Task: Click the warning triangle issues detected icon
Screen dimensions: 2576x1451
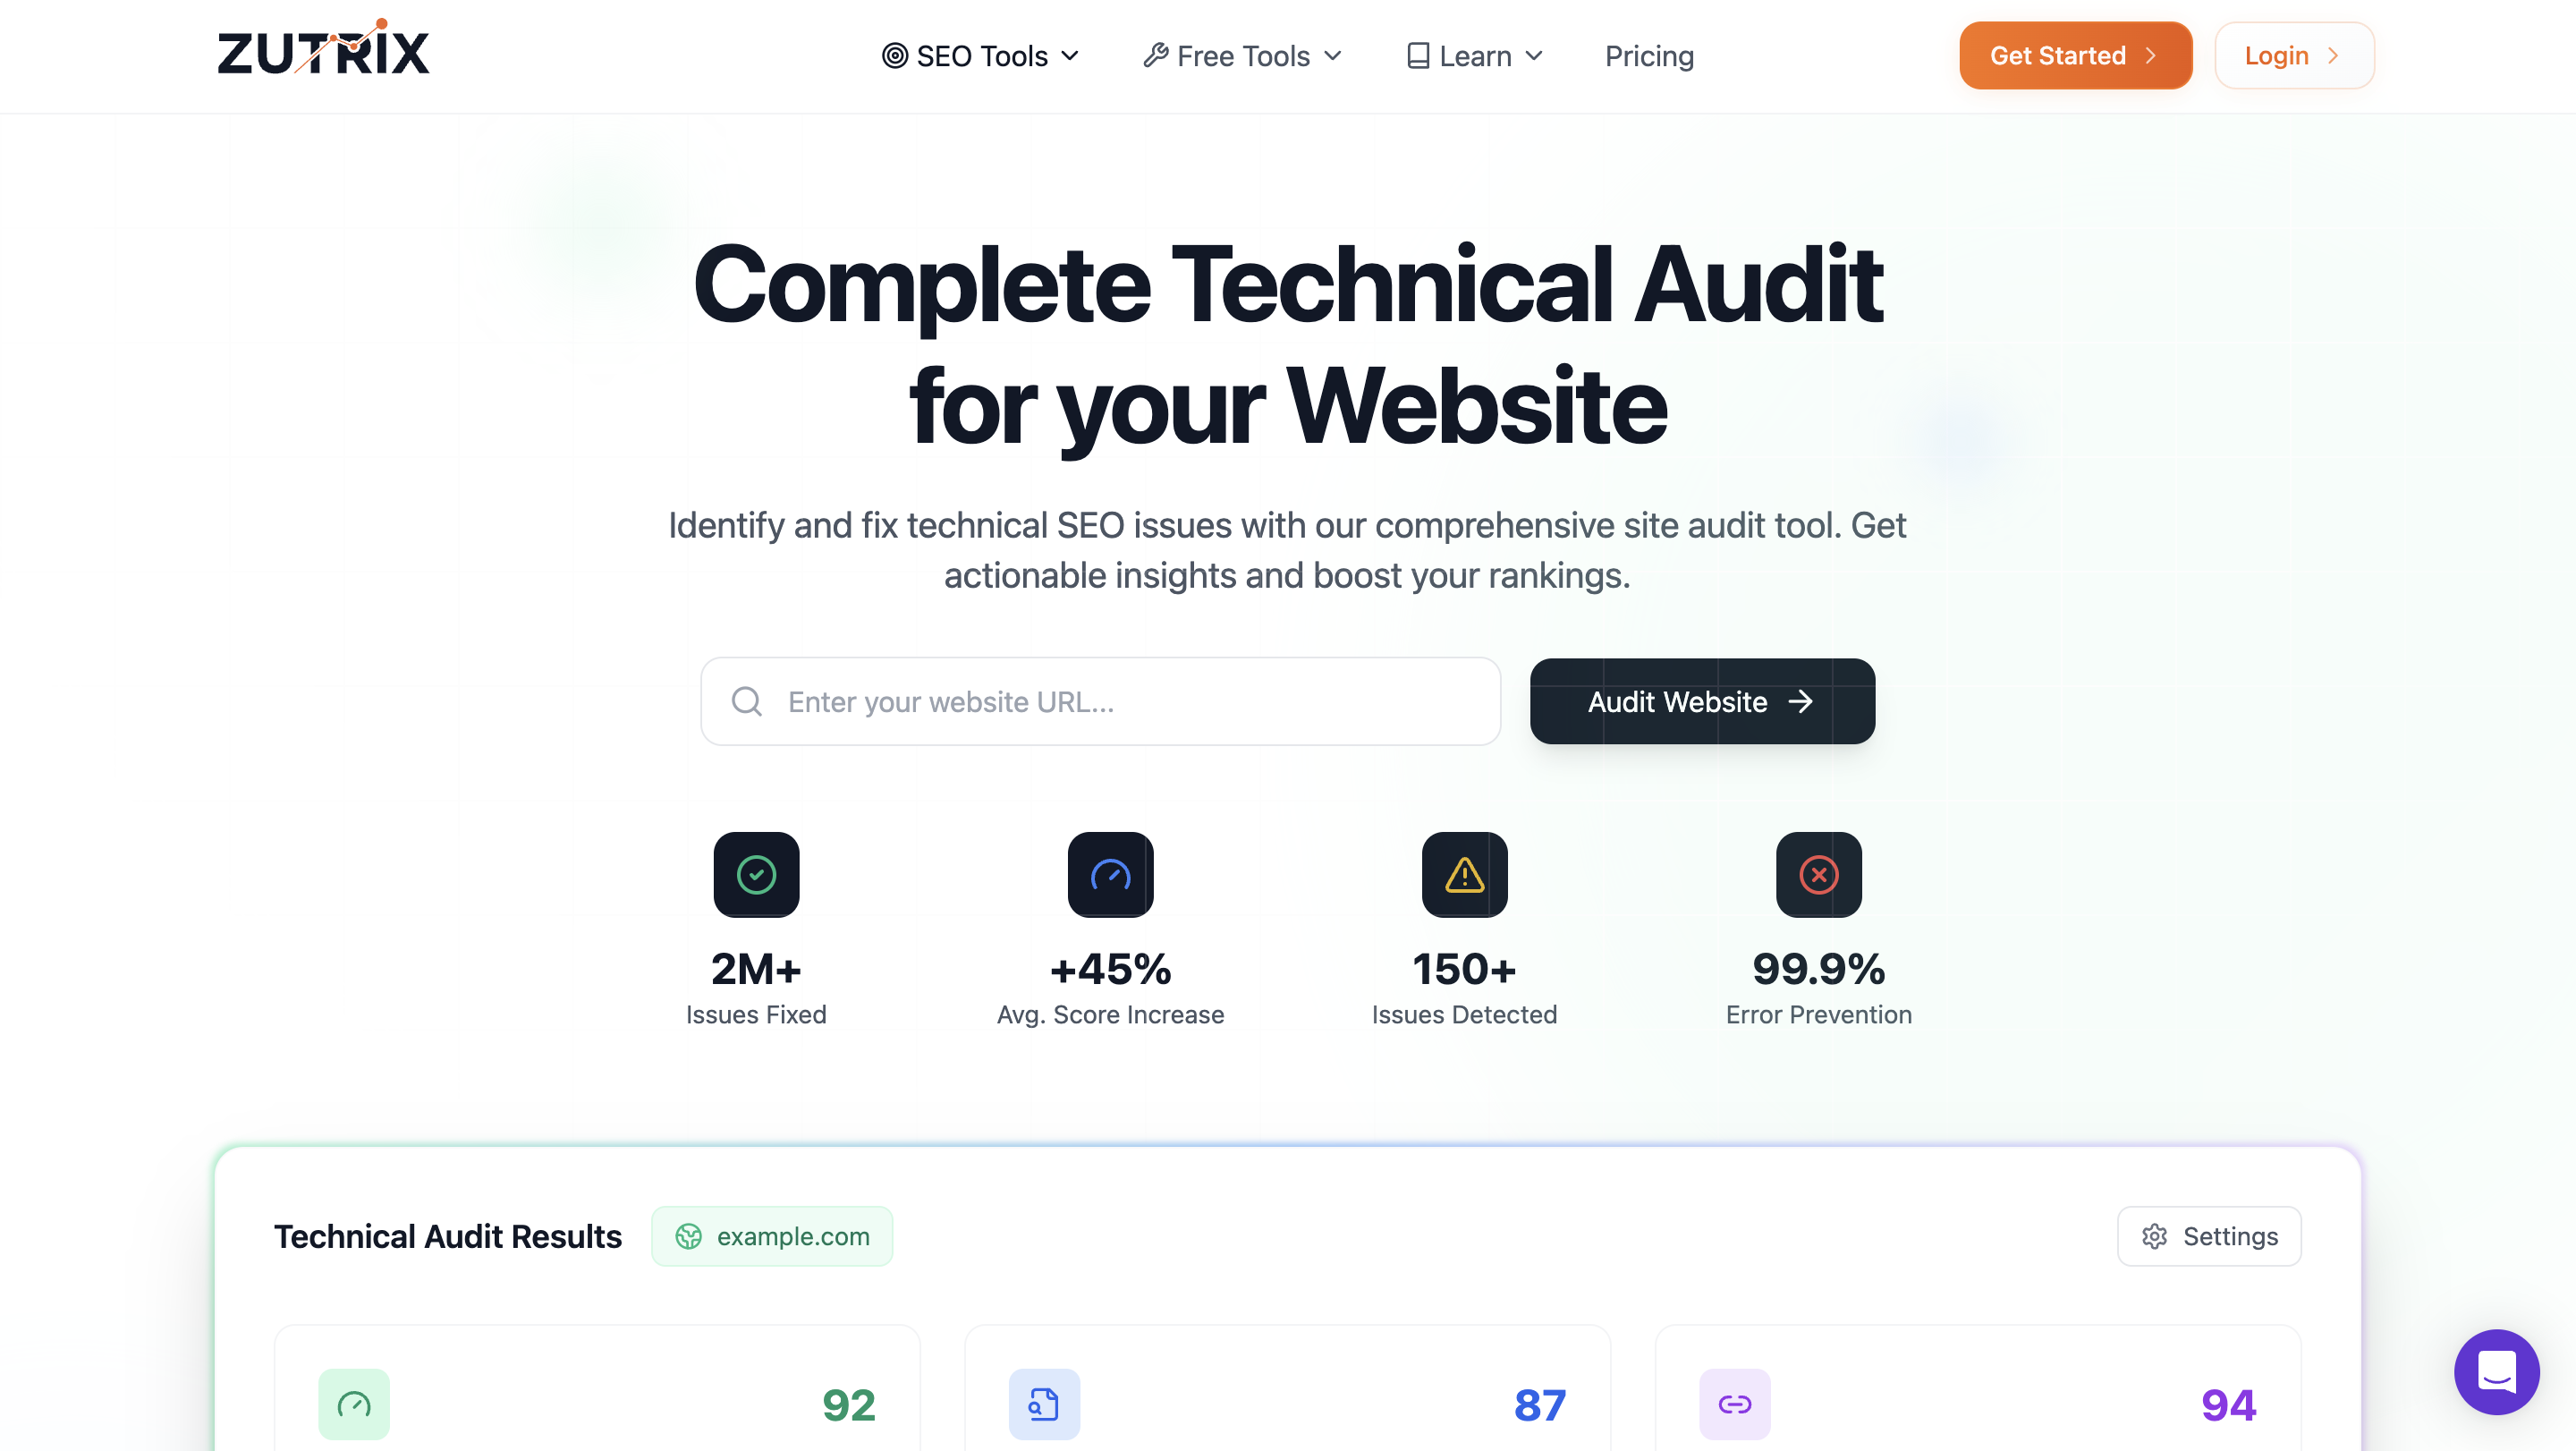Action: point(1463,874)
